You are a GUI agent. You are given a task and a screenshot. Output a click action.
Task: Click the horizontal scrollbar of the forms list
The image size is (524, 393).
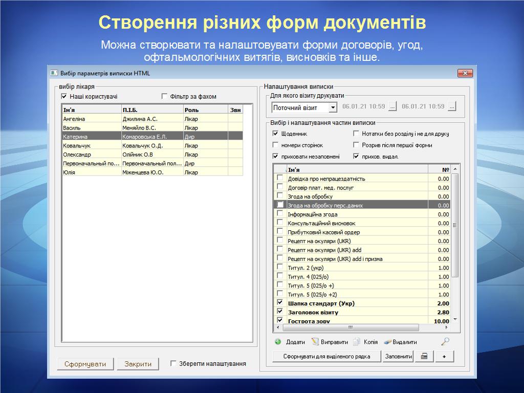pos(350,327)
